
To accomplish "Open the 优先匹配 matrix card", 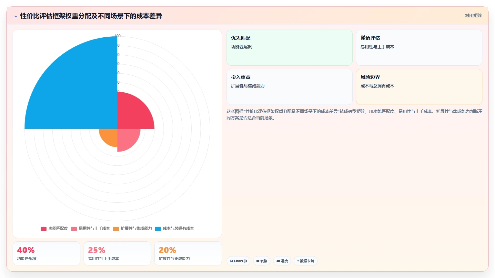I will [289, 48].
